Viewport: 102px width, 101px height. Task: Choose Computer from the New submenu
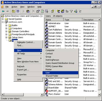pyautogui.click(x=60, y=50)
